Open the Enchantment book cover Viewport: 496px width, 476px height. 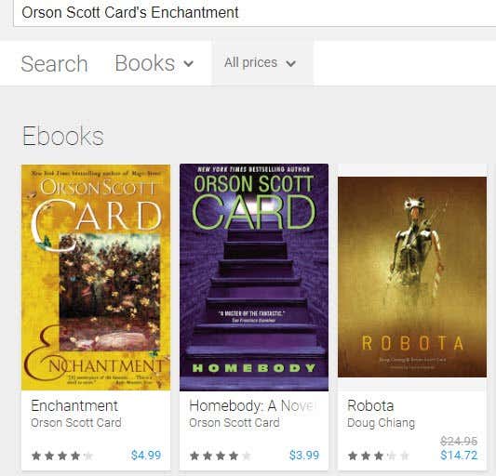[x=96, y=277]
